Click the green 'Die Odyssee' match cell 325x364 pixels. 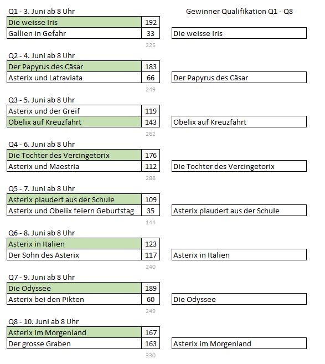tap(74, 288)
